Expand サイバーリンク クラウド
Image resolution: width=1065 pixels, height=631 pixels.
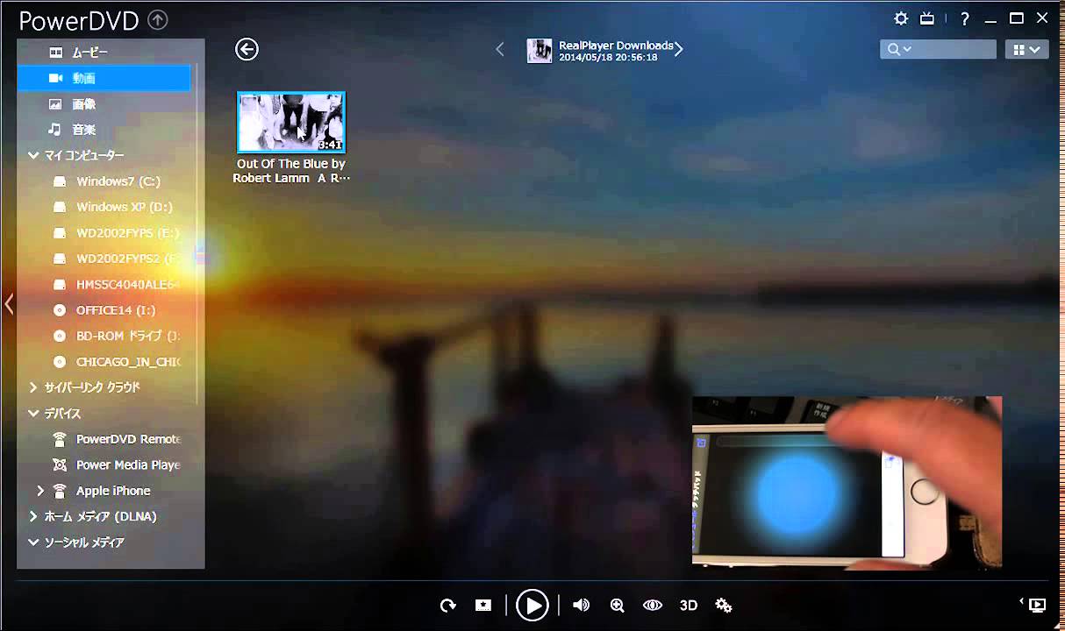33,387
